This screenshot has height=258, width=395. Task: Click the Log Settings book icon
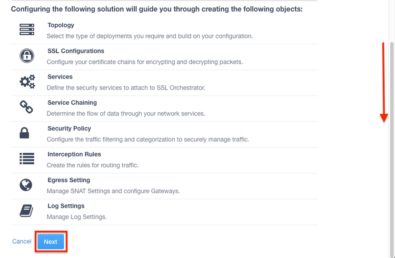(x=26, y=211)
